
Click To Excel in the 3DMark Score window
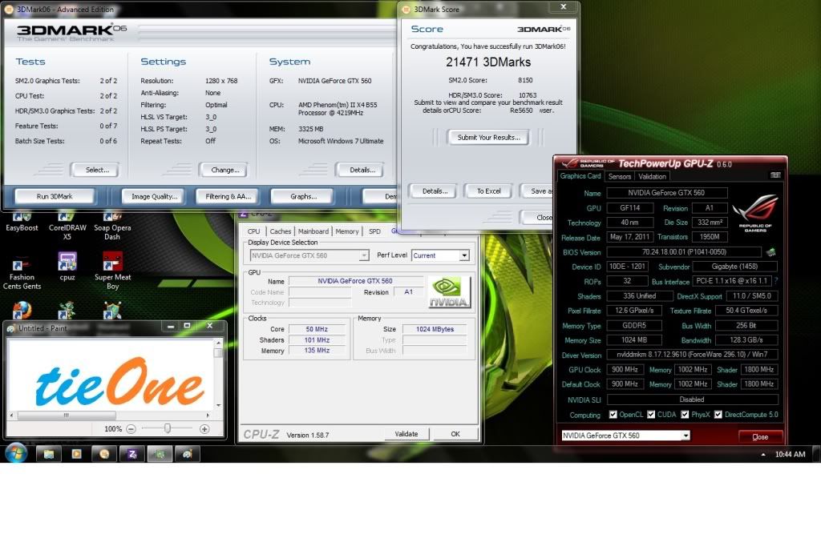coord(488,191)
